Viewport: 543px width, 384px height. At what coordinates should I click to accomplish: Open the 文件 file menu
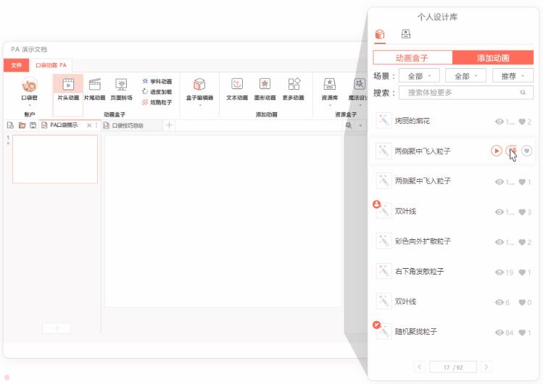[16, 65]
